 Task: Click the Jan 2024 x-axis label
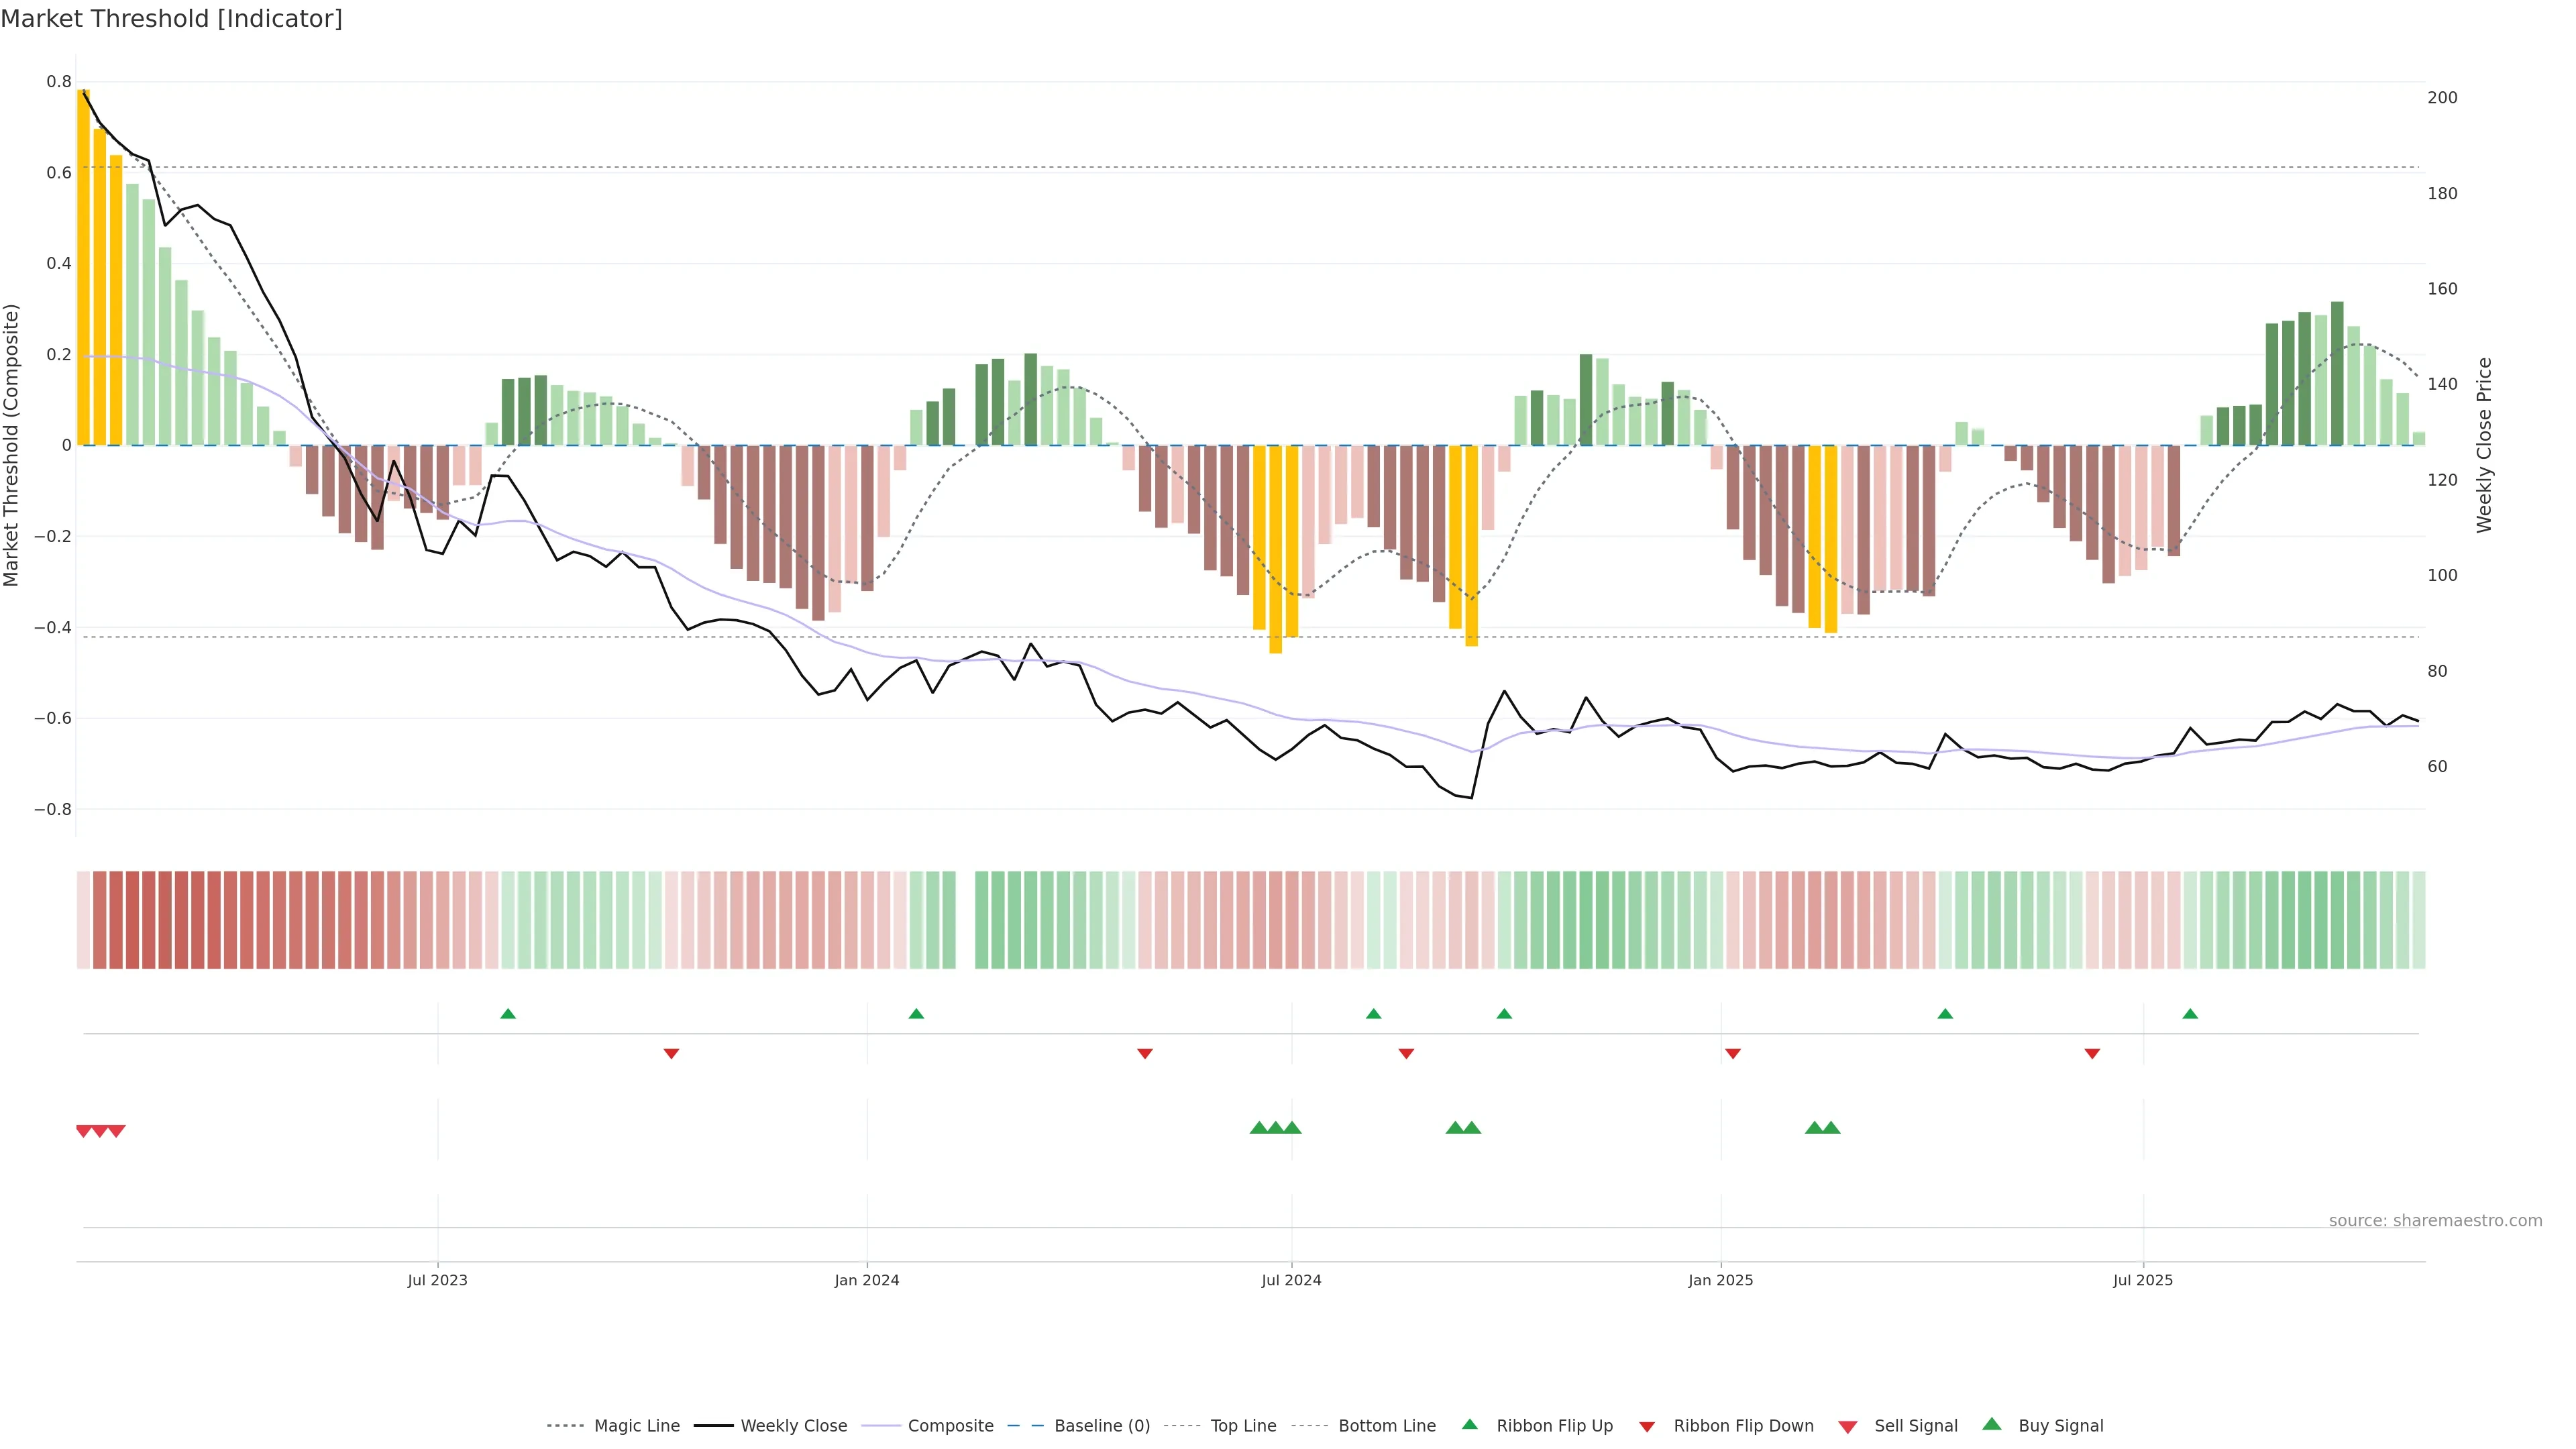click(867, 1280)
